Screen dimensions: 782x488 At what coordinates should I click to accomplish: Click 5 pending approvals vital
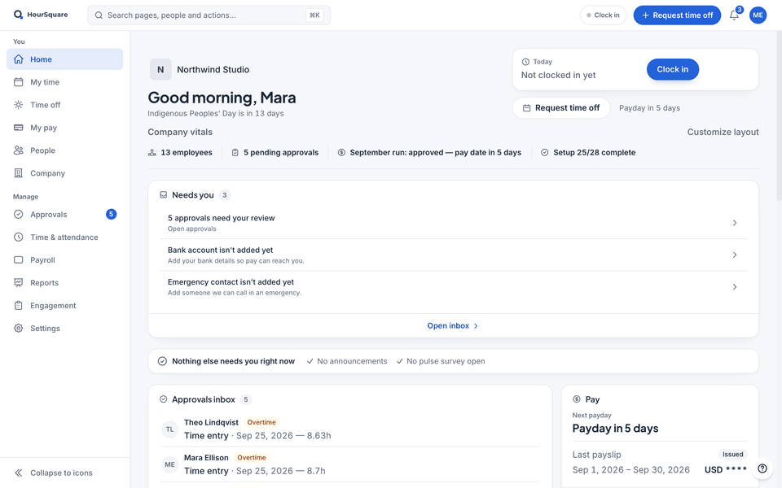[275, 152]
